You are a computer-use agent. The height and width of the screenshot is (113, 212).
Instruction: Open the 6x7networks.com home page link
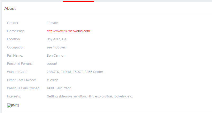pos(68,31)
